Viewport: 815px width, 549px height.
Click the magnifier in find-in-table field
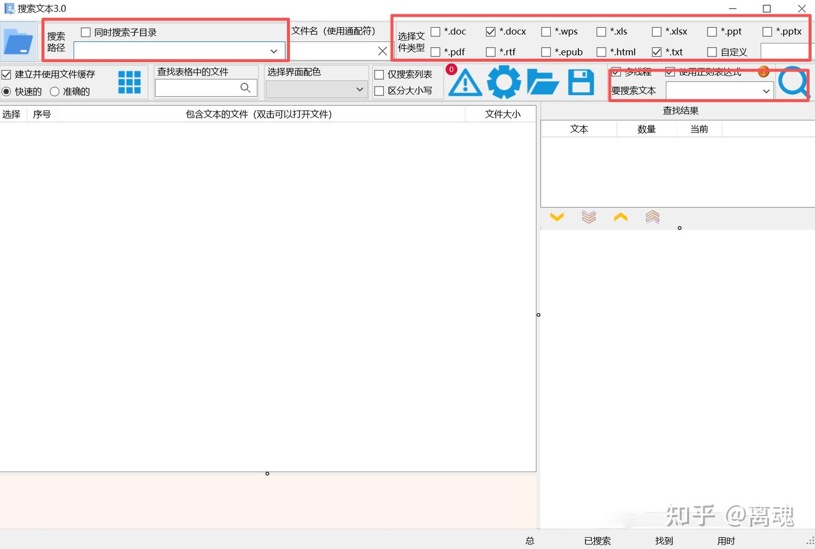pyautogui.click(x=246, y=88)
